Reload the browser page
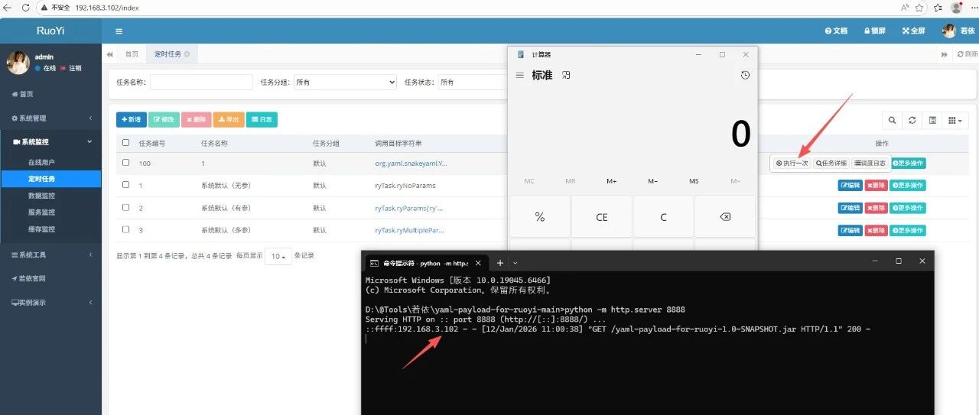The image size is (979, 415). coord(26,7)
